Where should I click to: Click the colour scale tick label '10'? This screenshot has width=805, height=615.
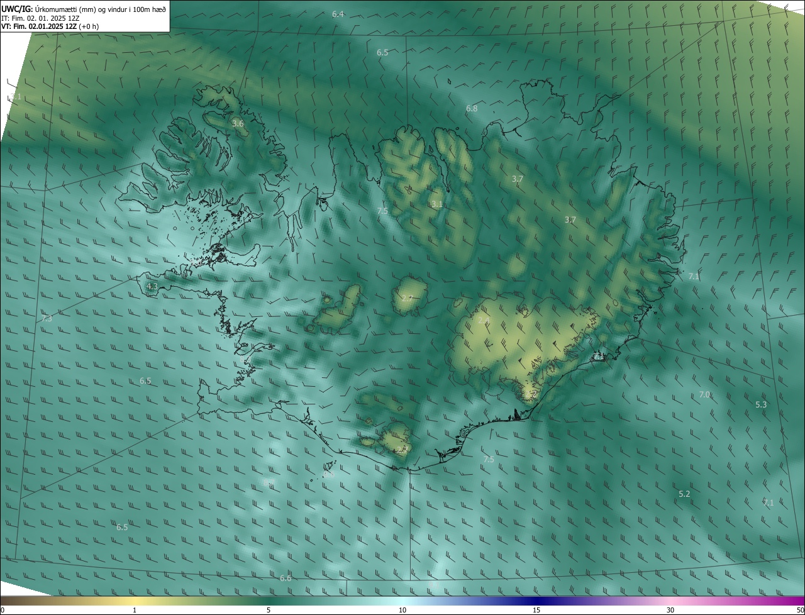402,611
